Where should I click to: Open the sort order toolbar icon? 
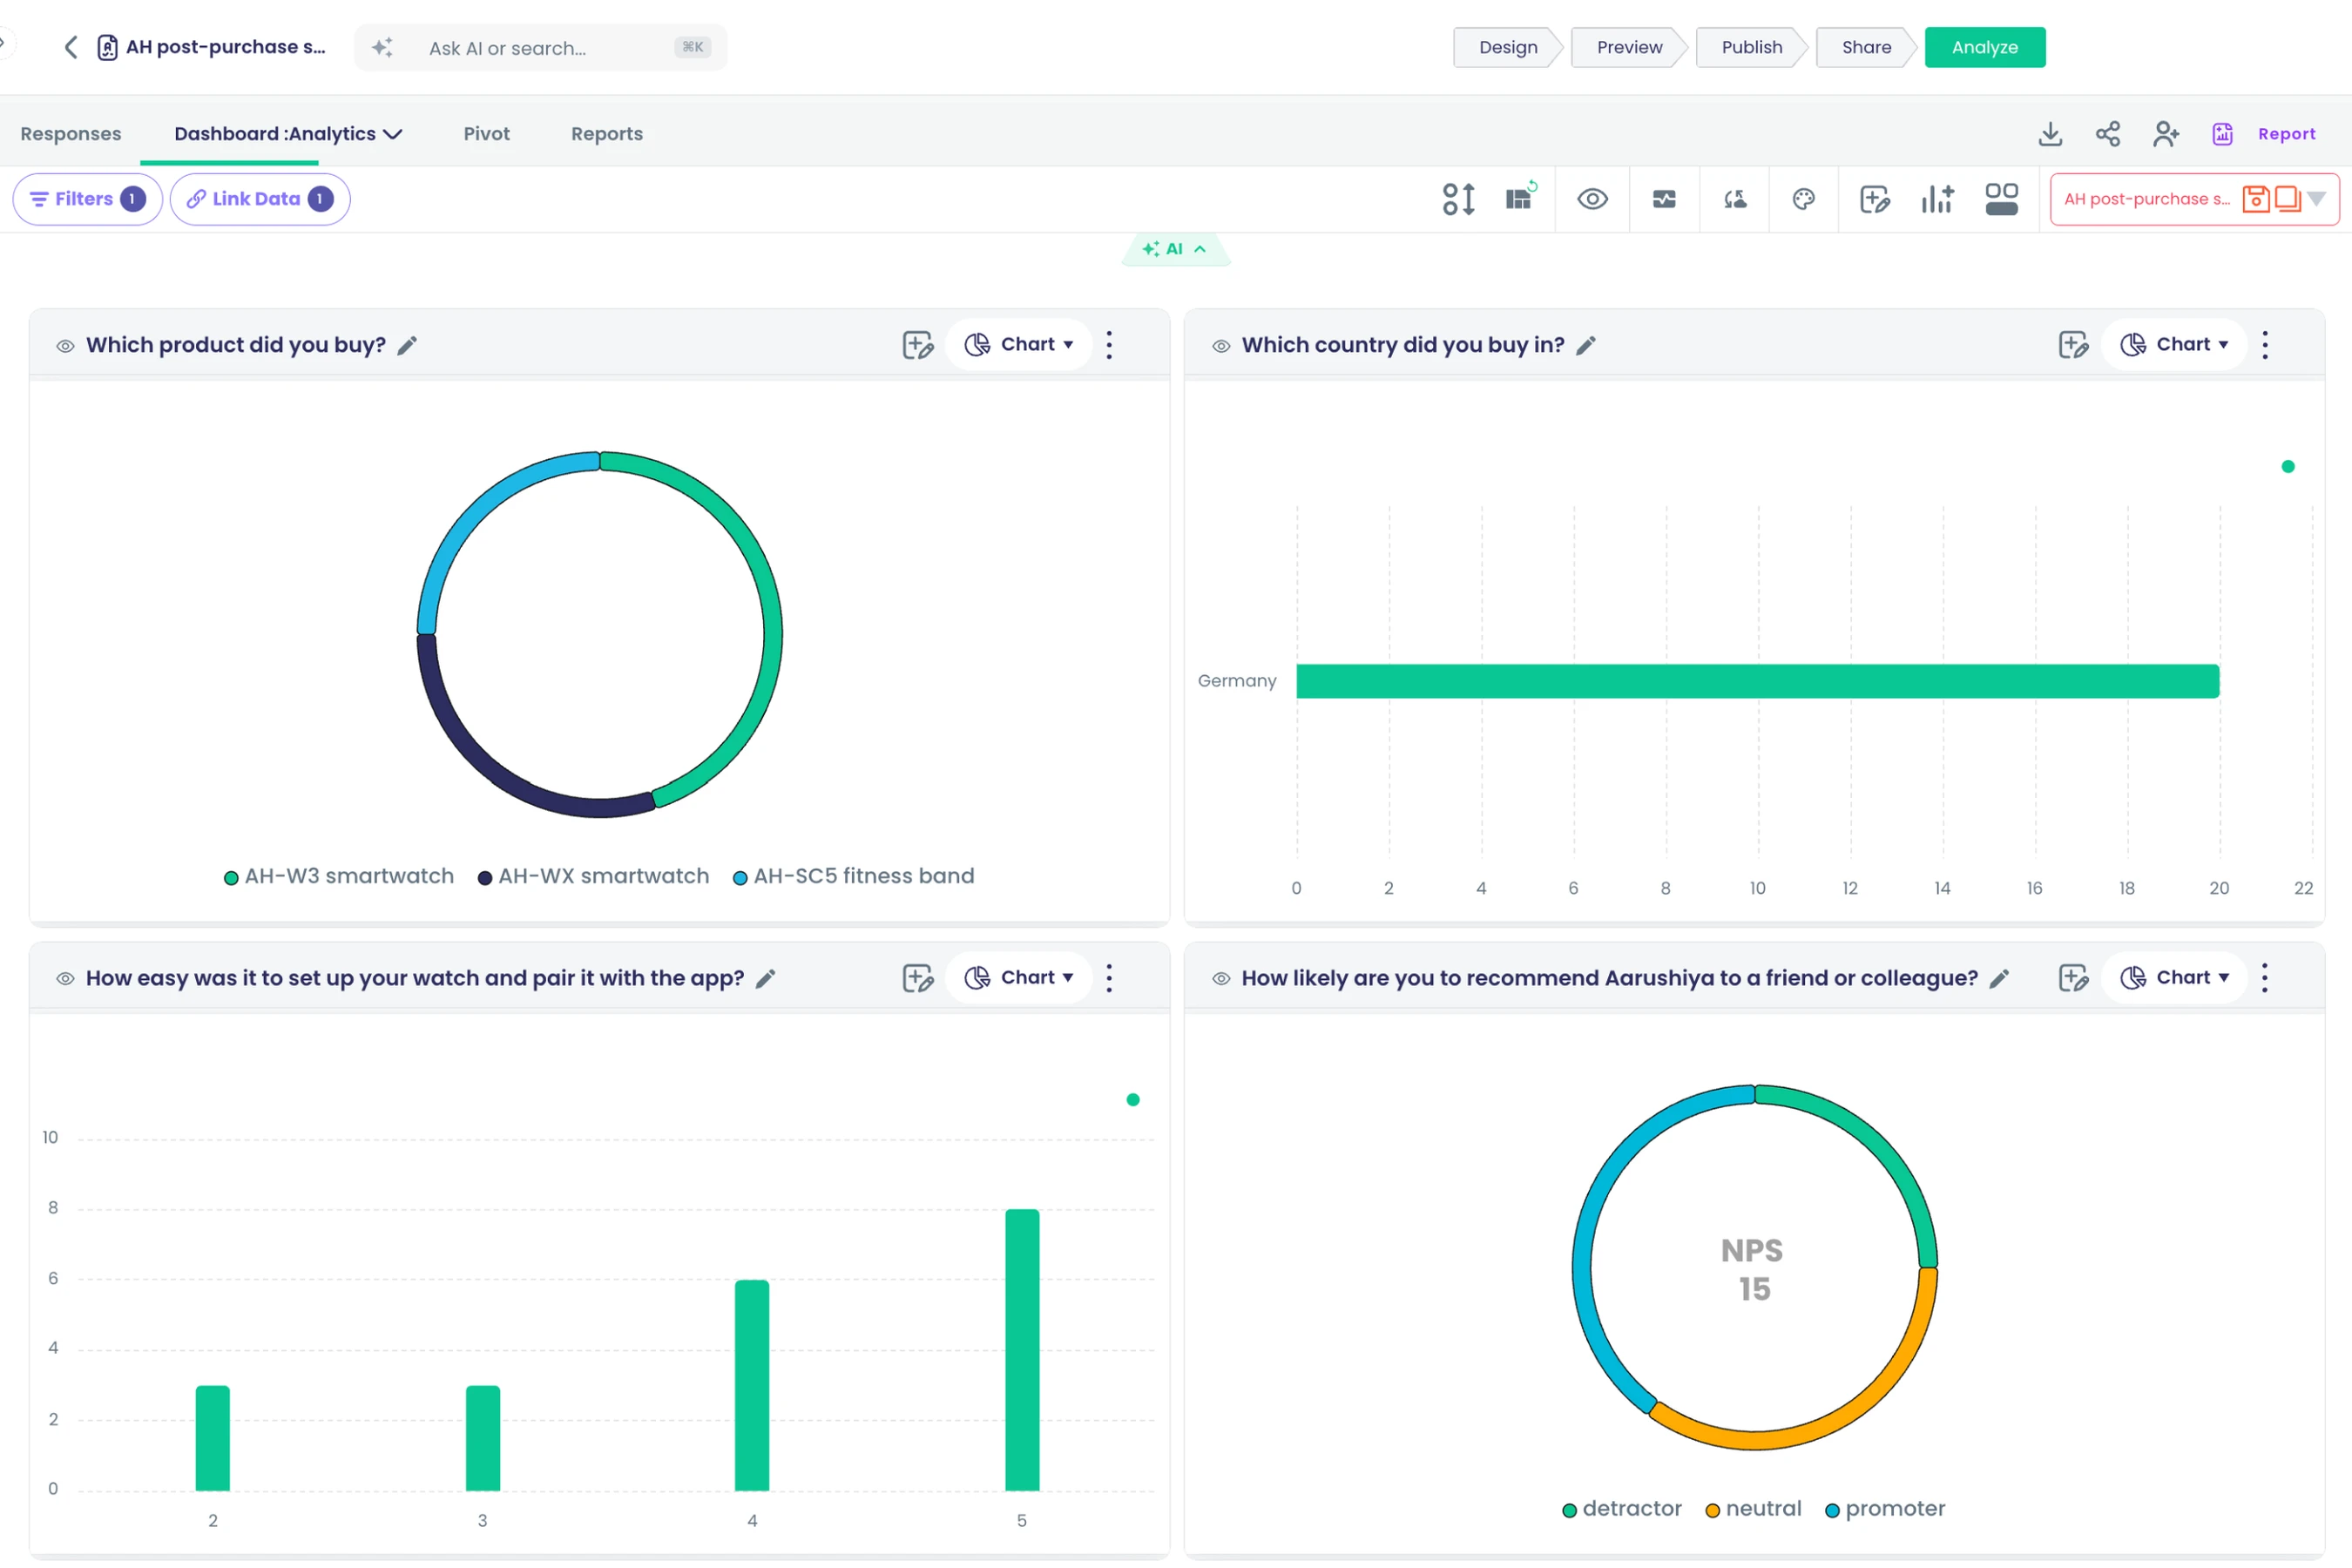click(x=1458, y=199)
